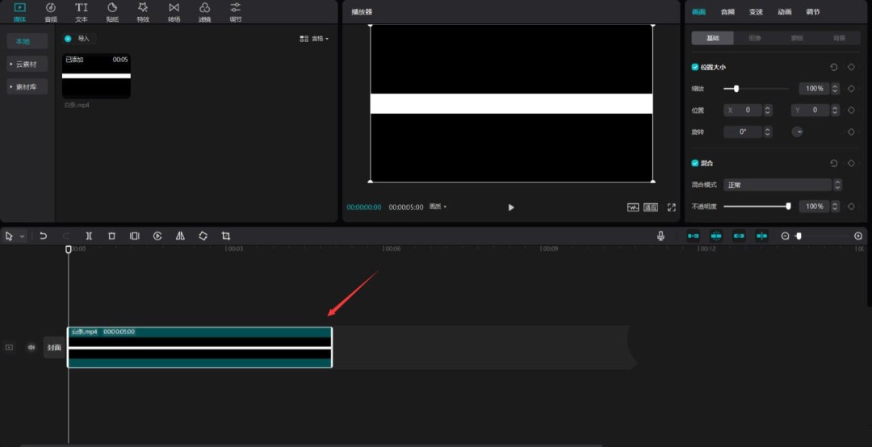872x447 pixels.
Task: Click the split clip icon in timeline toolbar
Action: pyautogui.click(x=89, y=236)
